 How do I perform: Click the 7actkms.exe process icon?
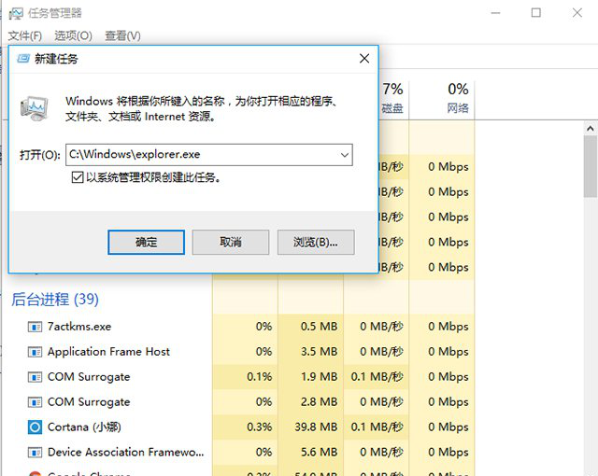pos(36,327)
